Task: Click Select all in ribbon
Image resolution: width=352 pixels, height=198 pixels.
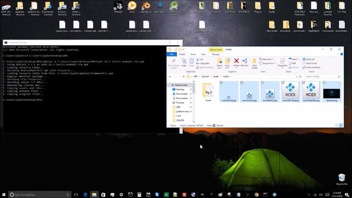Action: pos(309,59)
